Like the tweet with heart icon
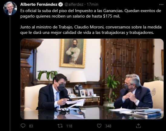 click(x=99, y=126)
